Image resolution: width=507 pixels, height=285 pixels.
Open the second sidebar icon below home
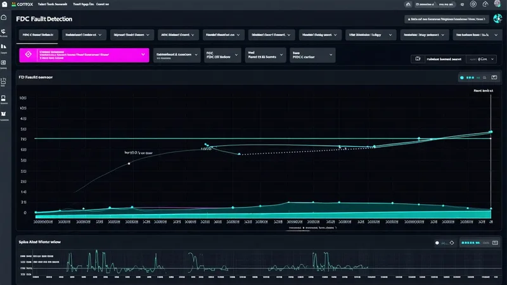pyautogui.click(x=4, y=31)
